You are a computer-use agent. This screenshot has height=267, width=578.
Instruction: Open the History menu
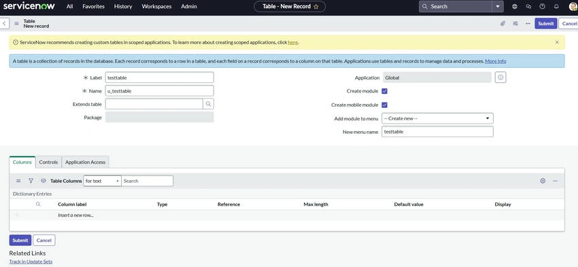[123, 7]
